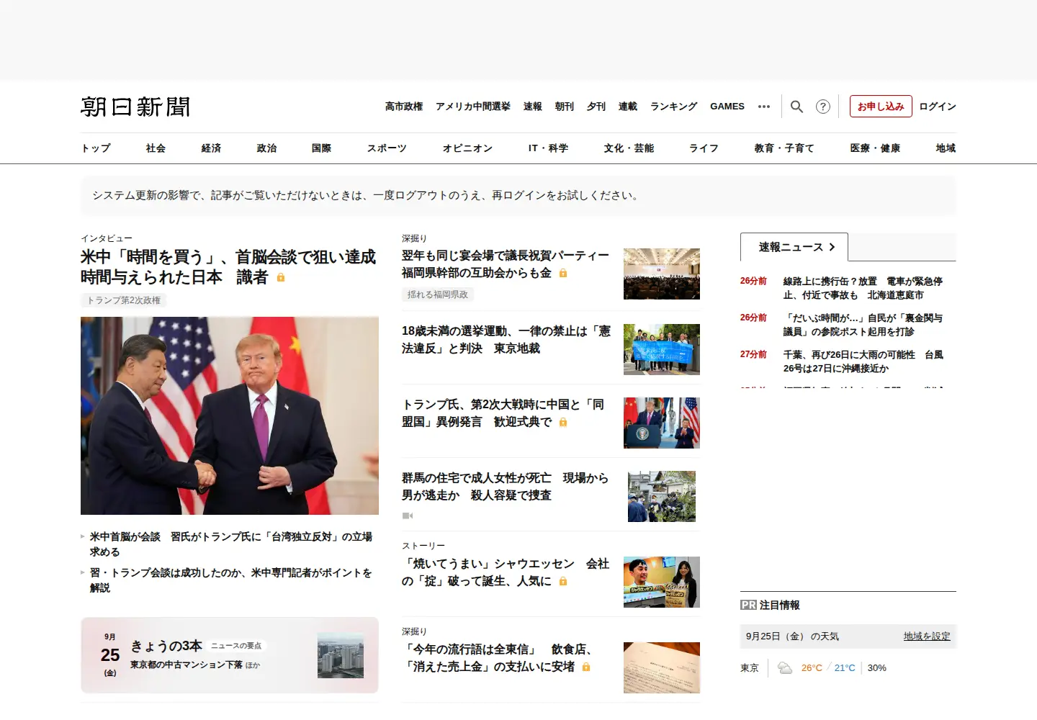
Task: Open the きょうの3本 news digest card
Action: (x=230, y=655)
